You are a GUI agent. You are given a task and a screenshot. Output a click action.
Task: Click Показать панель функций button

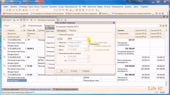(x=16, y=13)
